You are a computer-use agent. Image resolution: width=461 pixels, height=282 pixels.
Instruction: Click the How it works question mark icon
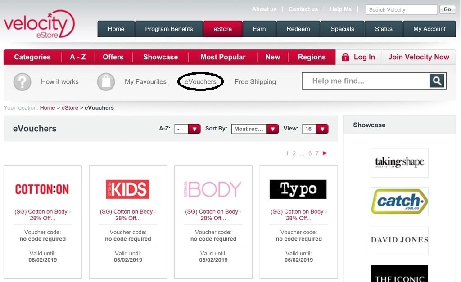(x=23, y=82)
